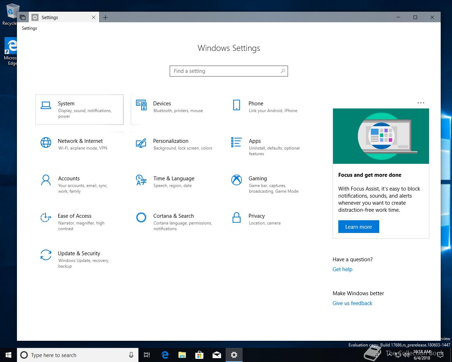Viewport: 452px width, 362px height.
Task: Launch Microsoft Edge from the taskbar
Action: tap(165, 355)
